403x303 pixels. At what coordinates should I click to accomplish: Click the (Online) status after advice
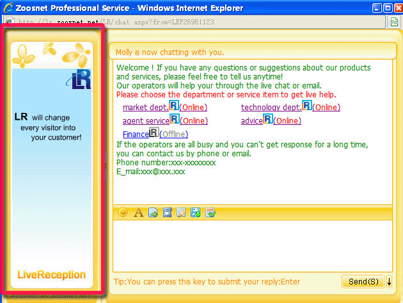tap(287, 120)
